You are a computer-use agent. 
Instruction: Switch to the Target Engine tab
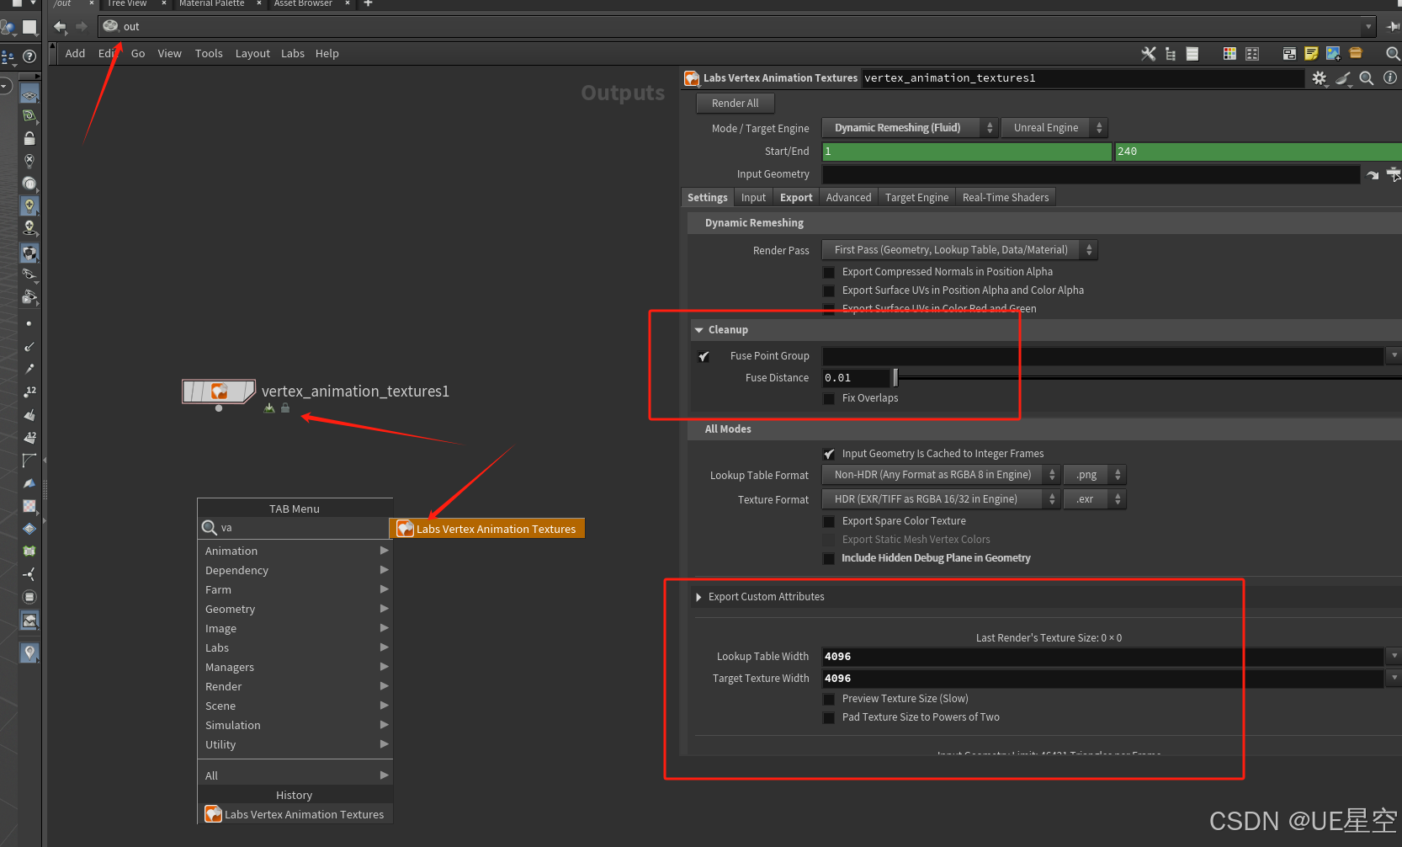(916, 198)
